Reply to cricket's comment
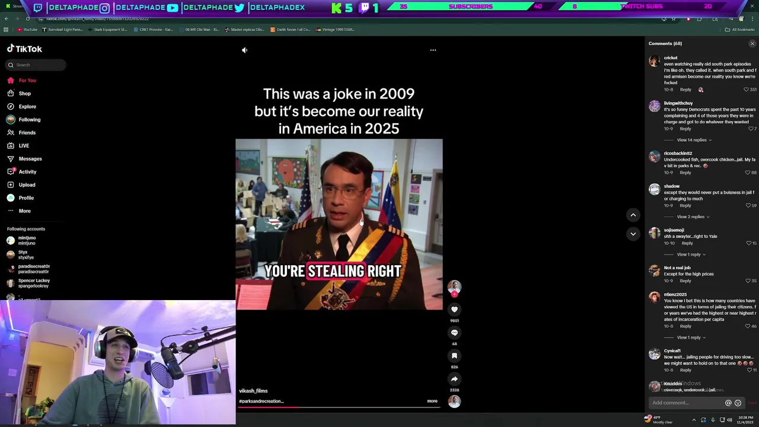The width and height of the screenshot is (759, 427). 685,90
